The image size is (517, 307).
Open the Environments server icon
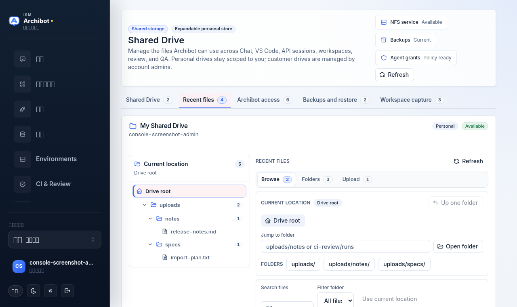[23, 159]
